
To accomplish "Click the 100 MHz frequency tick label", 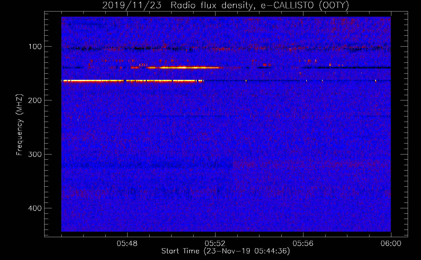I will 35,47.
